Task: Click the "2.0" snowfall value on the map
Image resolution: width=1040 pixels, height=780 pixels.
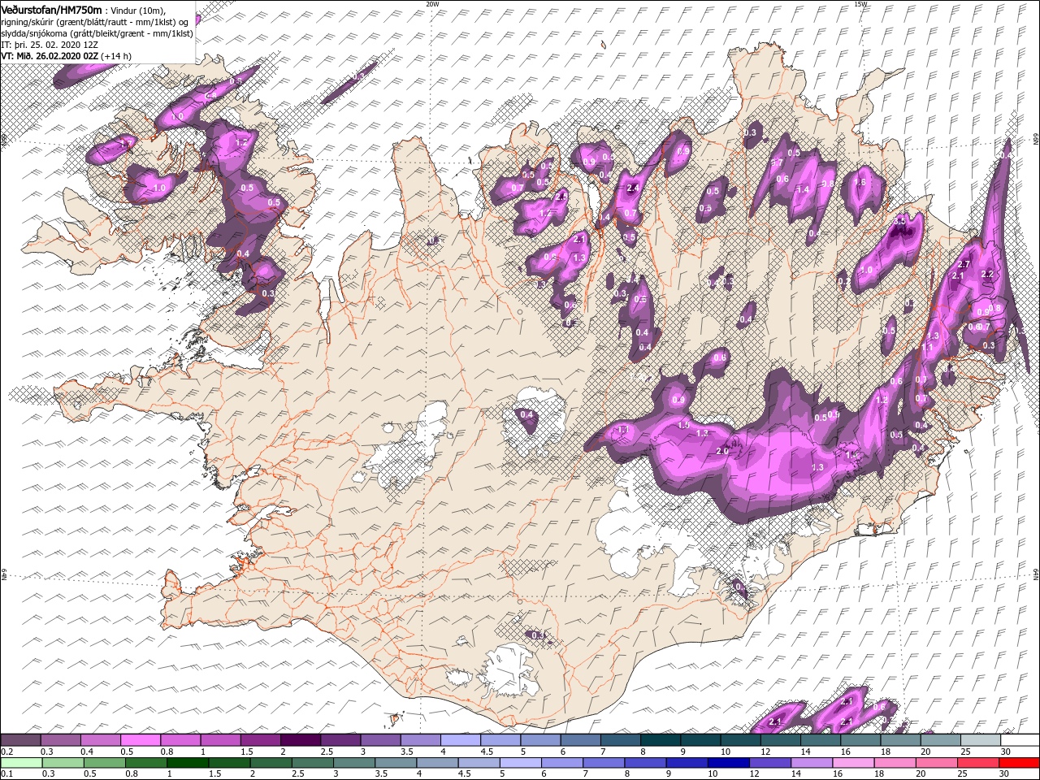Action: pyautogui.click(x=721, y=451)
